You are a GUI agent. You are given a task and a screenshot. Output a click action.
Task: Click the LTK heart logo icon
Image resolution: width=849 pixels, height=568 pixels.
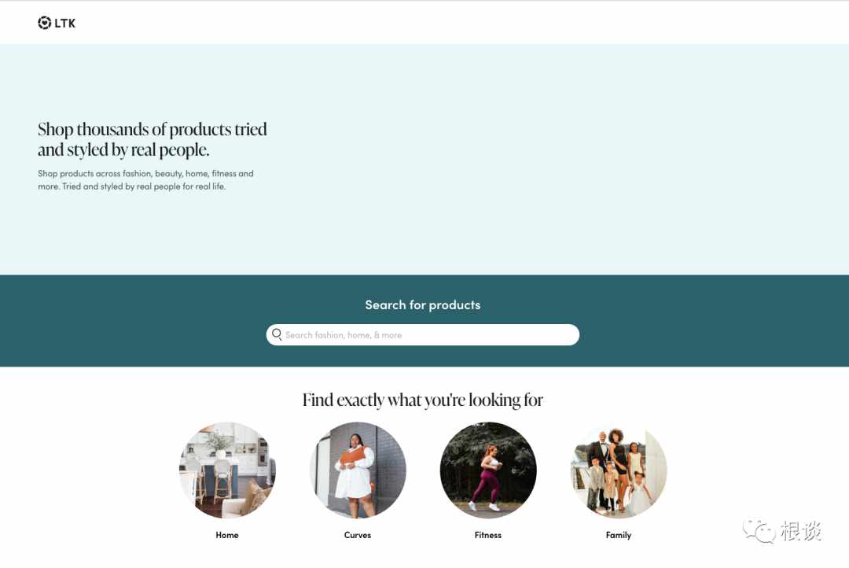[44, 23]
